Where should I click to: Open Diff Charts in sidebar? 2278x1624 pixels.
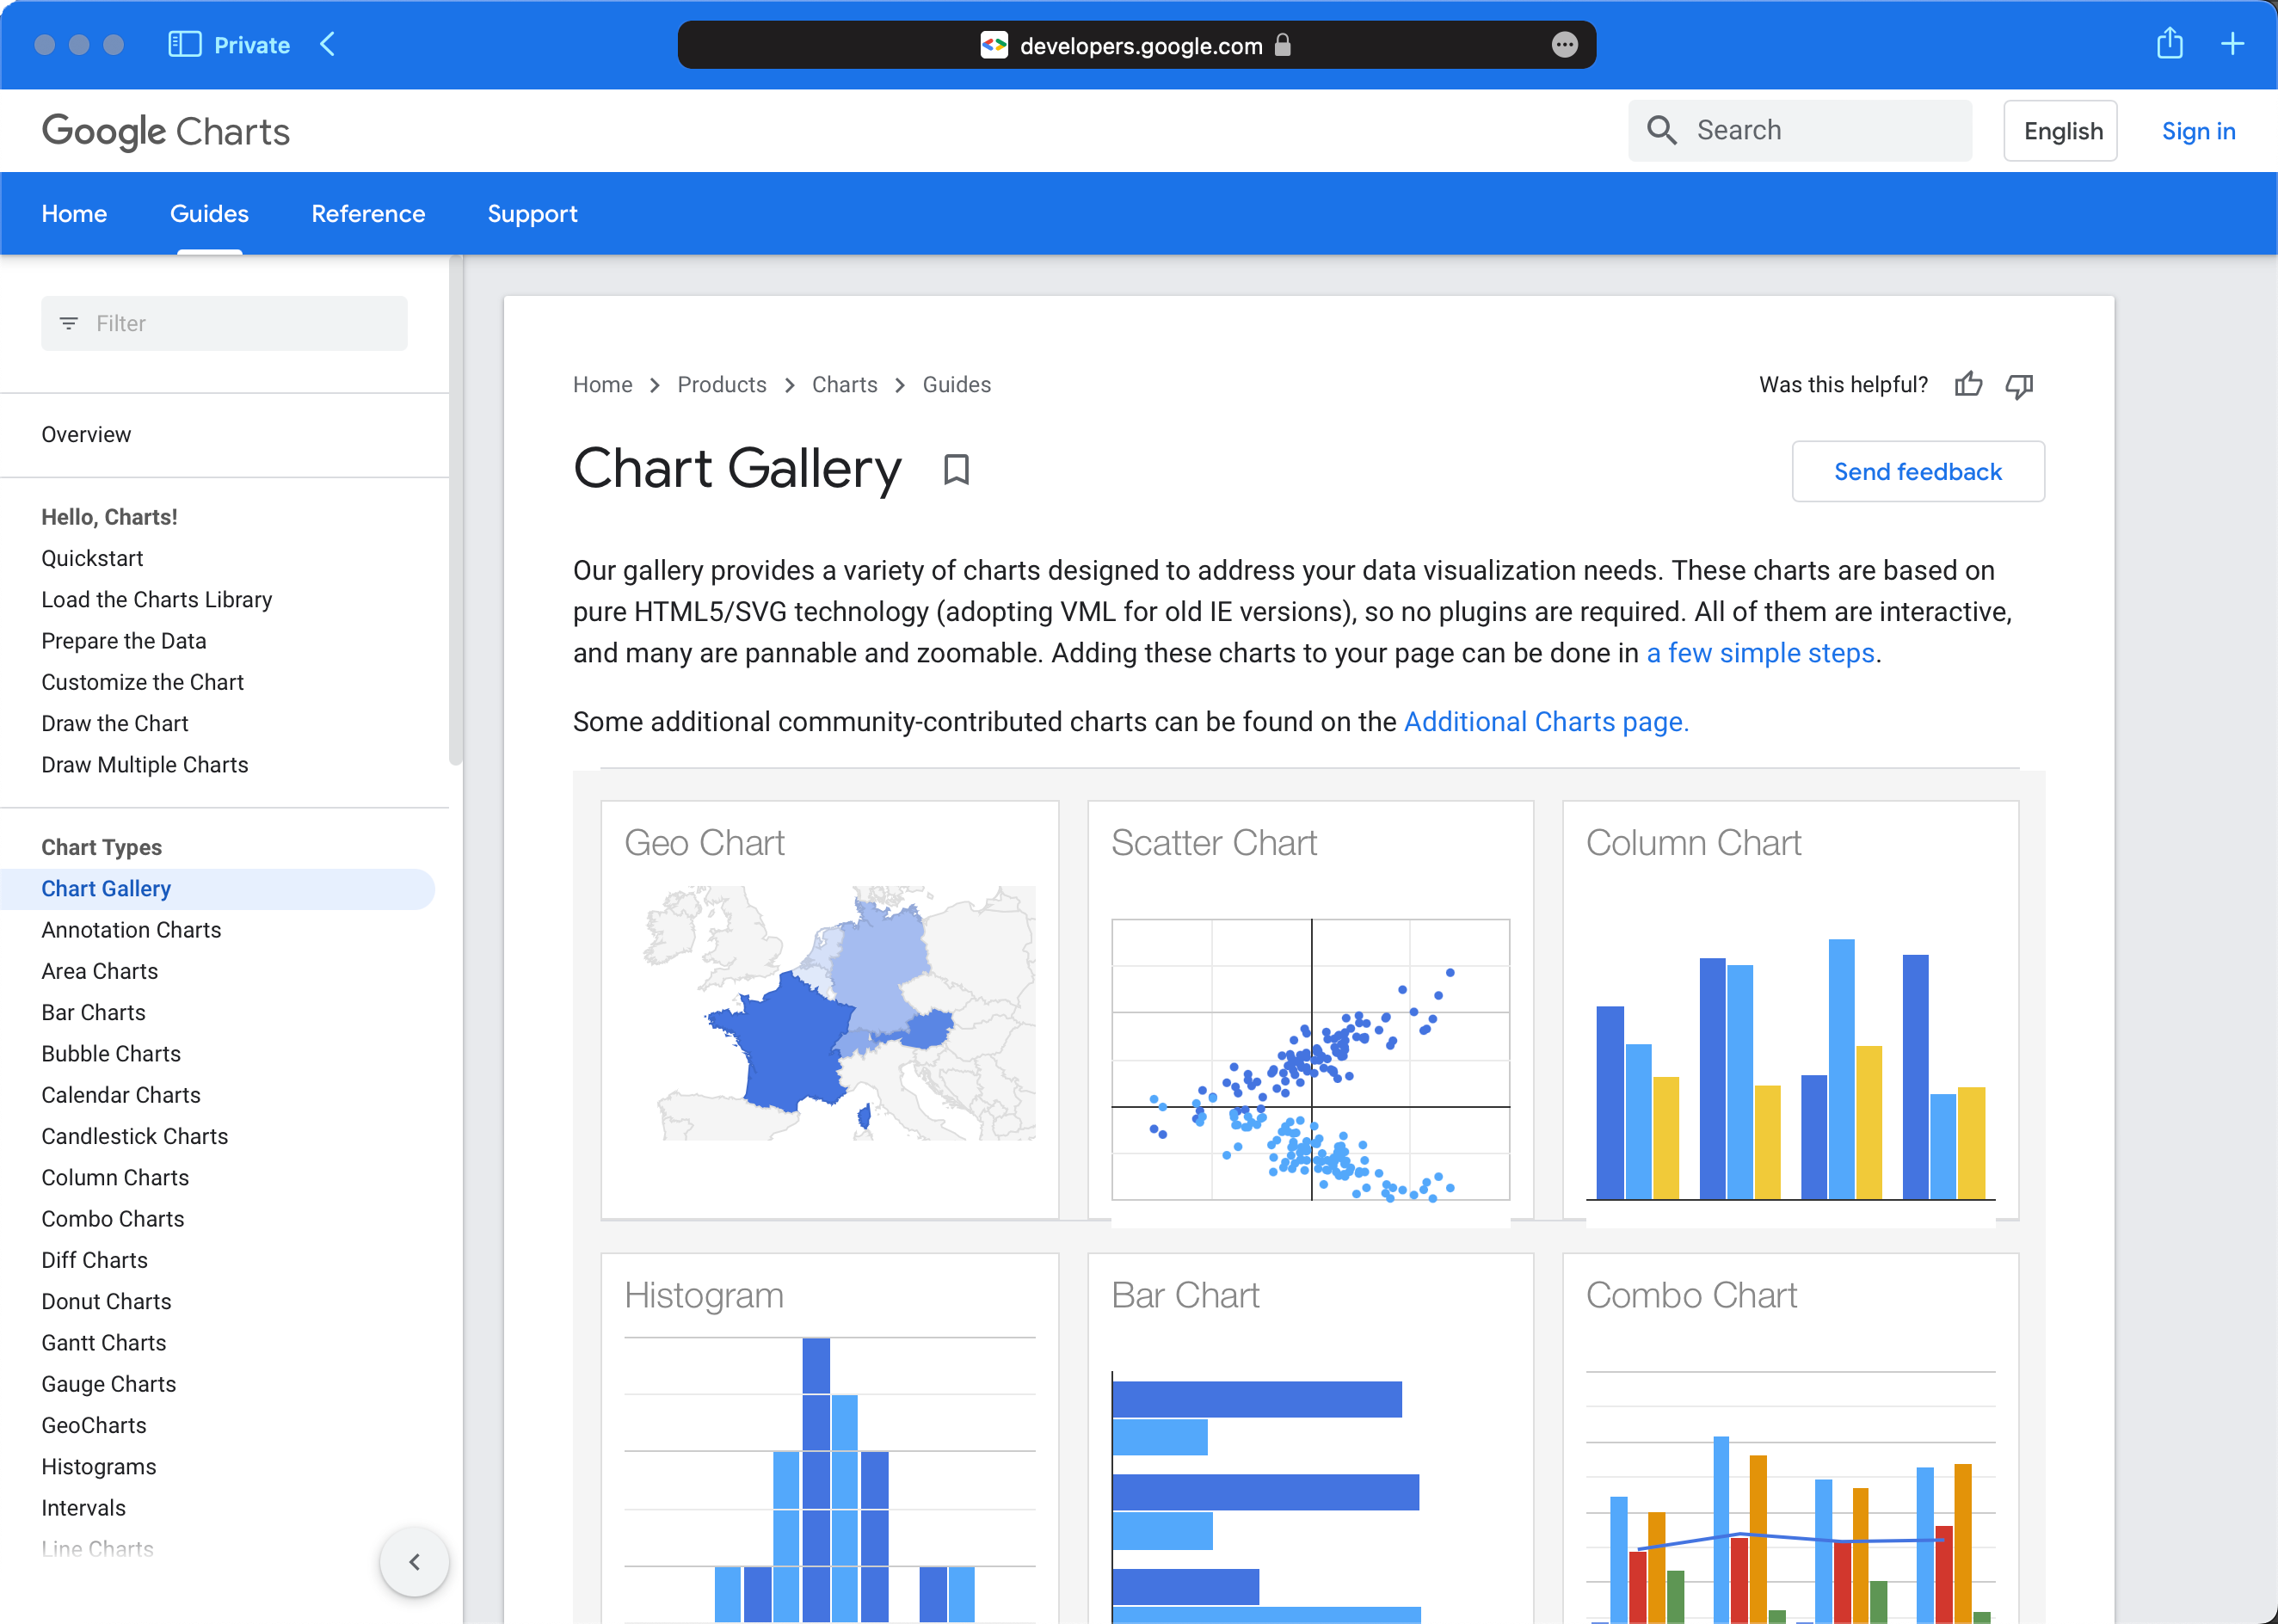(x=95, y=1259)
